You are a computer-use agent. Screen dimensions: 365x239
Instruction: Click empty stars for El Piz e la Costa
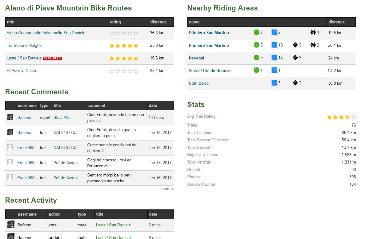pyautogui.click(x=124, y=71)
